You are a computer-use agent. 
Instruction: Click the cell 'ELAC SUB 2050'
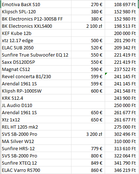(x=36, y=48)
